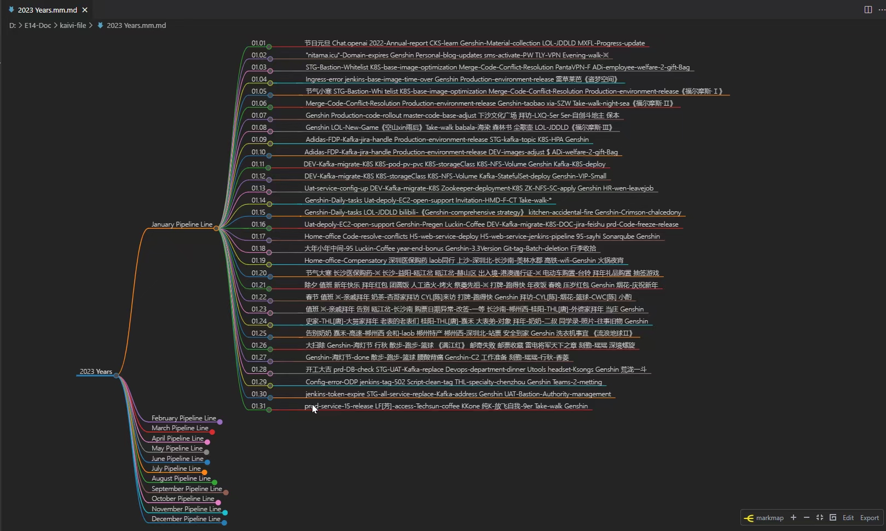Click the 'September Pipeline Line' label
886x531 pixels.
point(187,488)
